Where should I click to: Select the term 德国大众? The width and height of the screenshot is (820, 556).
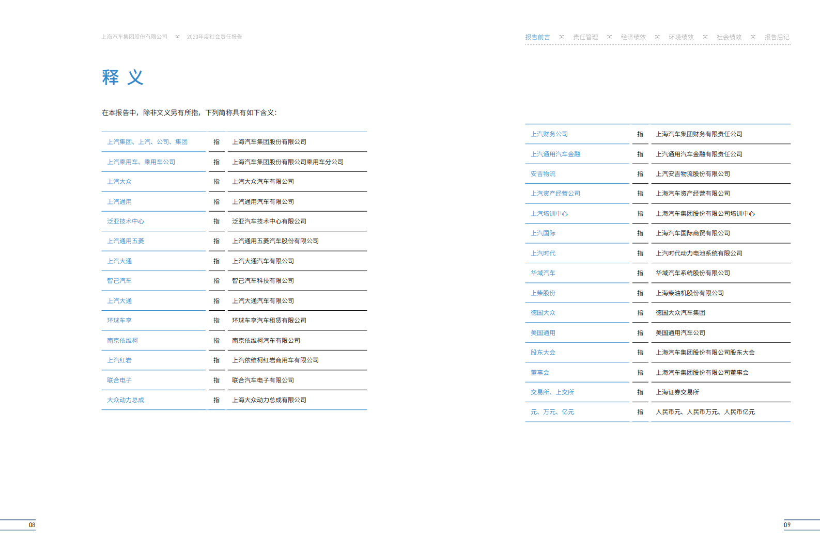(543, 313)
